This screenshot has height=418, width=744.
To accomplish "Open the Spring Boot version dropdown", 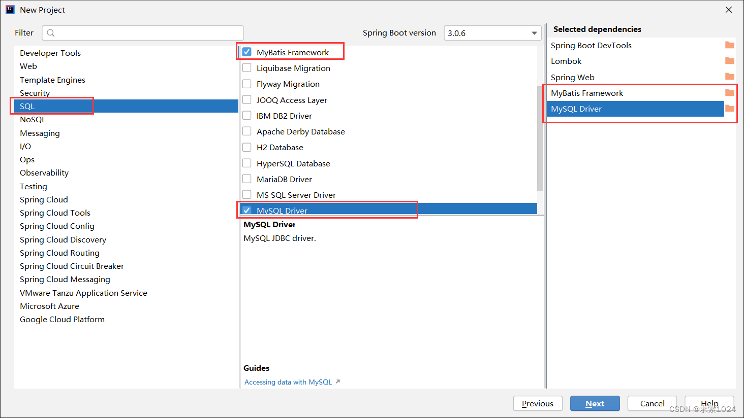I will [x=492, y=33].
